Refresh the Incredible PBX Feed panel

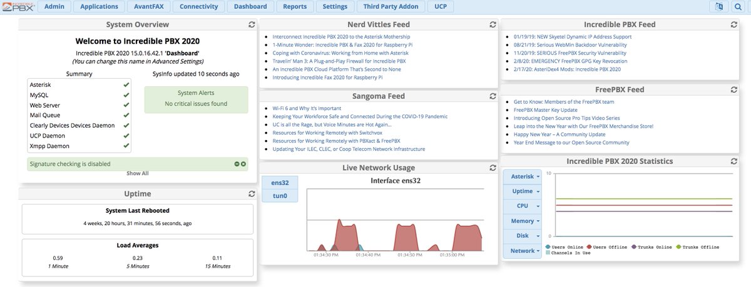[734, 24]
